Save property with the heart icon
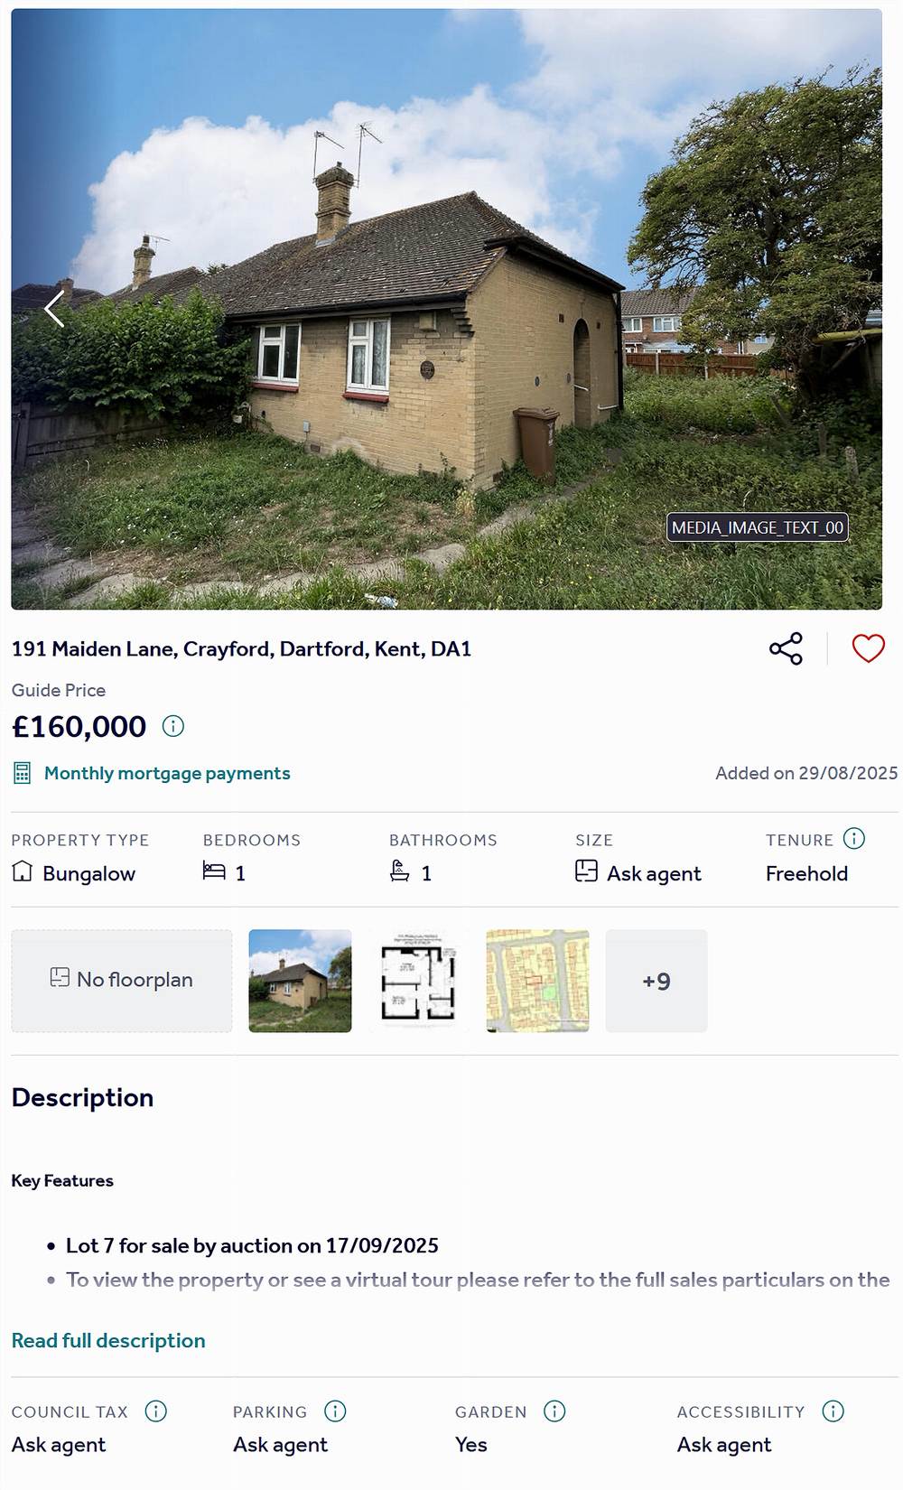This screenshot has height=1490, width=903. (x=868, y=648)
